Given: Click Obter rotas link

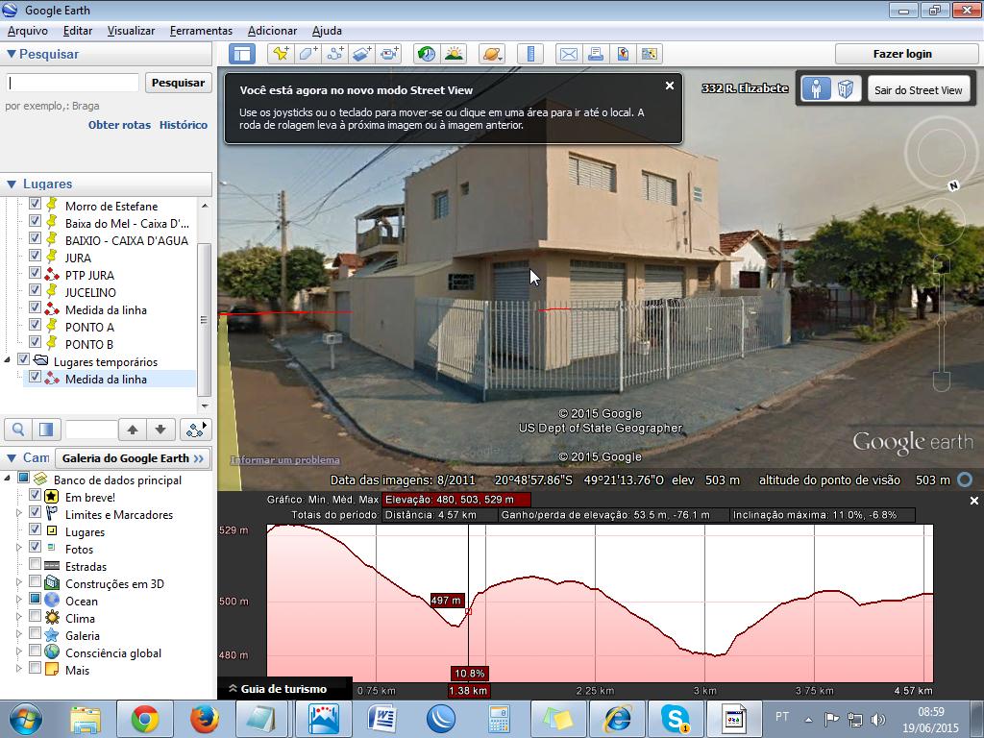Looking at the screenshot, I should (119, 125).
